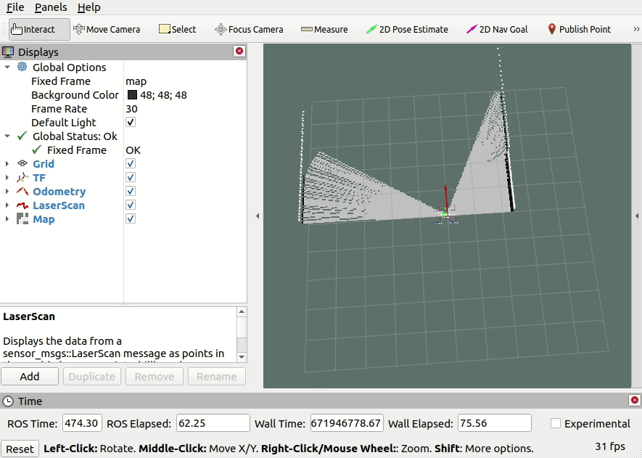Activate the Measure tool
This screenshot has height=458, width=642.
point(324,29)
